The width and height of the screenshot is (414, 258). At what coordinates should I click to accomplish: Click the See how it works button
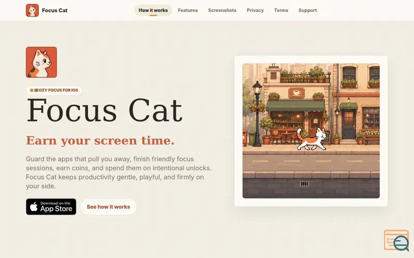[x=108, y=207]
